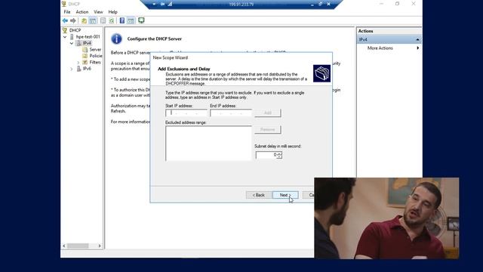Image resolution: width=483 pixels, height=272 pixels.
Task: Collapse the IPv4 tree node
Action: [72, 43]
